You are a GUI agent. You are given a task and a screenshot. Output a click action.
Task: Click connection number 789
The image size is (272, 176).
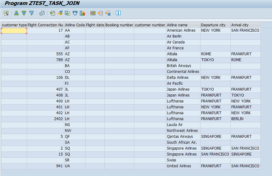tap(45, 60)
